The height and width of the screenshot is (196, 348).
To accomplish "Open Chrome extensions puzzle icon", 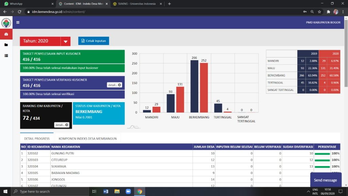I will pyautogui.click(x=328, y=12).
